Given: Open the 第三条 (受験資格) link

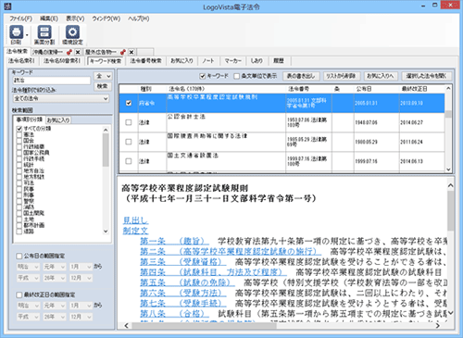Looking at the screenshot, I should click(x=182, y=262).
